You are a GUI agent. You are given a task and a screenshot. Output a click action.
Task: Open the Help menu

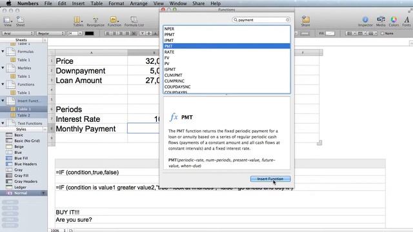click(216, 3)
